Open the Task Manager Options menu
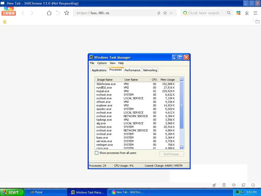The image size is (261, 196). 102,63
